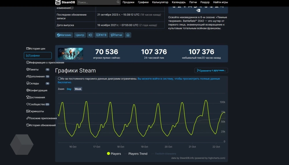Expand "Дополнения" section in the sidebar
Image resolution: width=289 pixels, height=165 pixels.
click(x=37, y=76)
